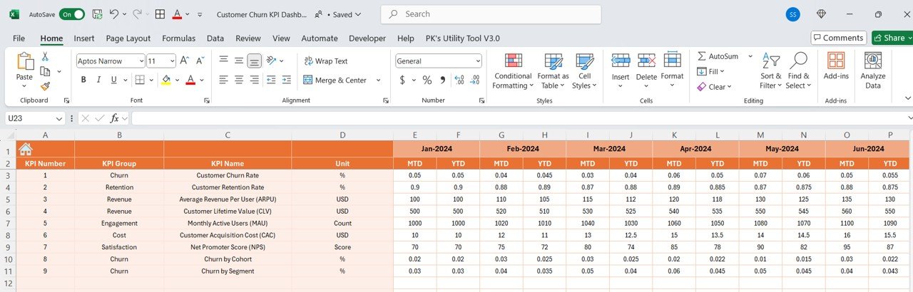Open the font size dropdown

pos(171,61)
